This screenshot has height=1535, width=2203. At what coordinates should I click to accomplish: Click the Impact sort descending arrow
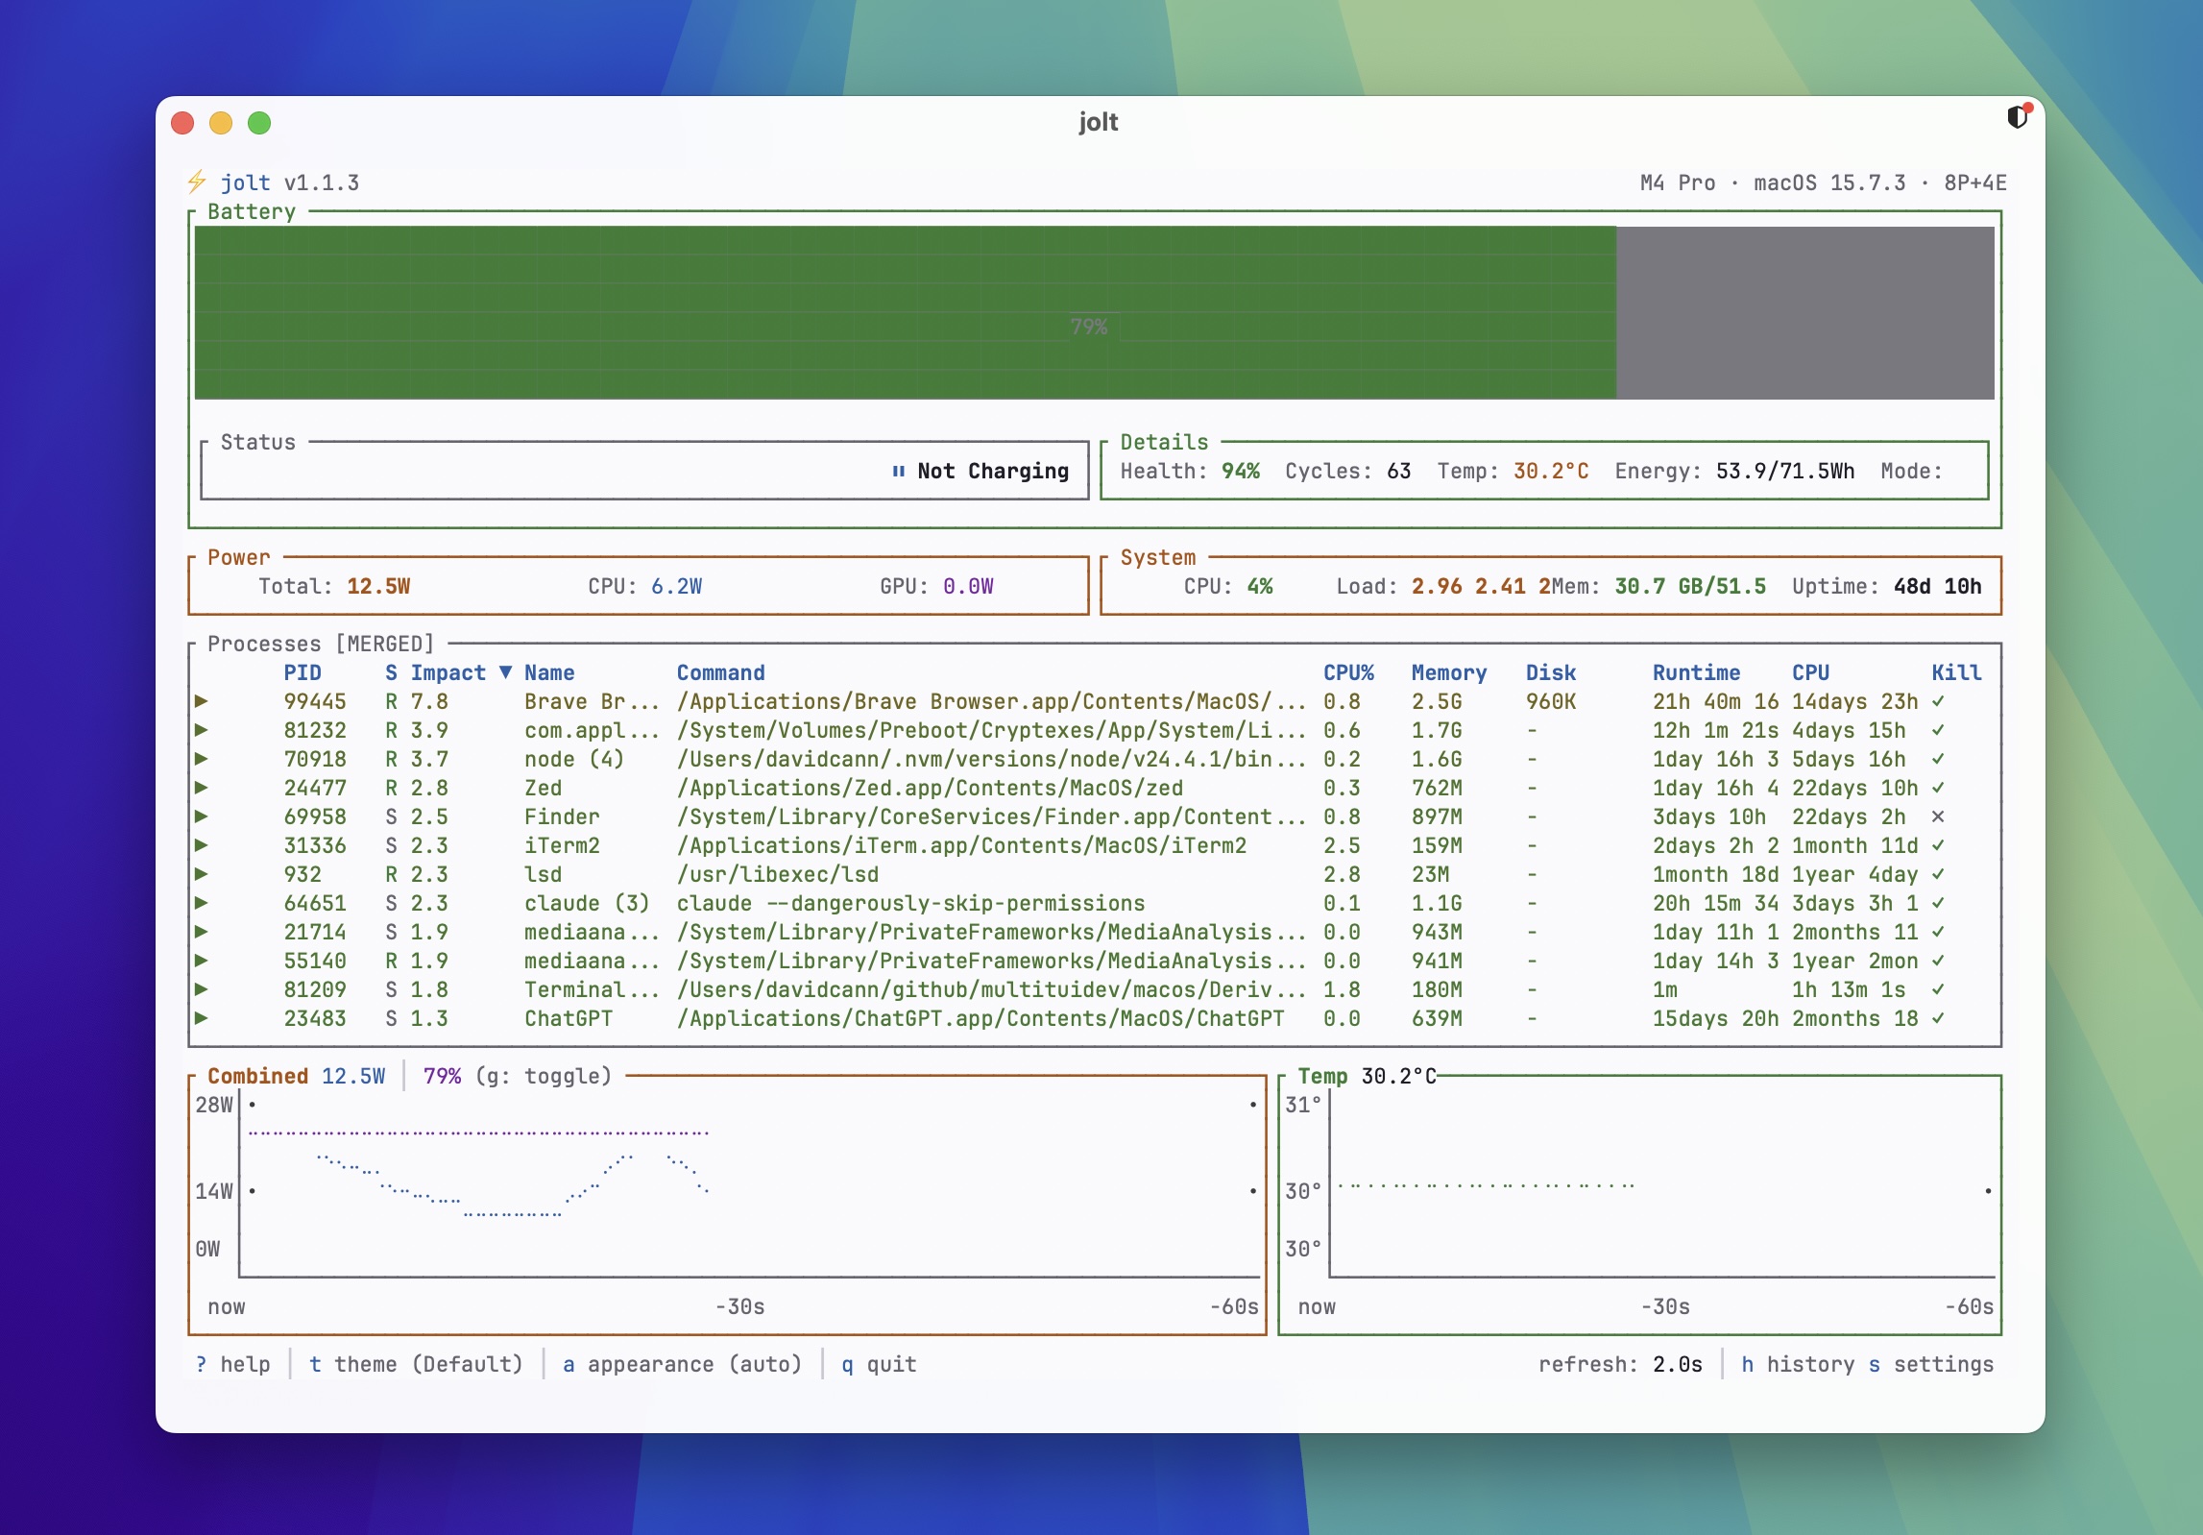coord(505,672)
